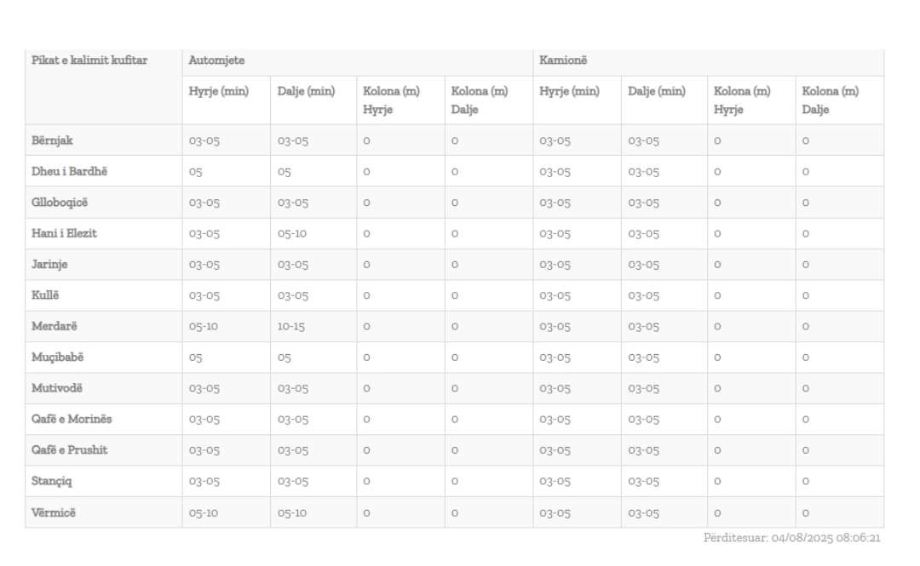Click the Vërmicë row name
This screenshot has width=920, height=566.
[54, 512]
